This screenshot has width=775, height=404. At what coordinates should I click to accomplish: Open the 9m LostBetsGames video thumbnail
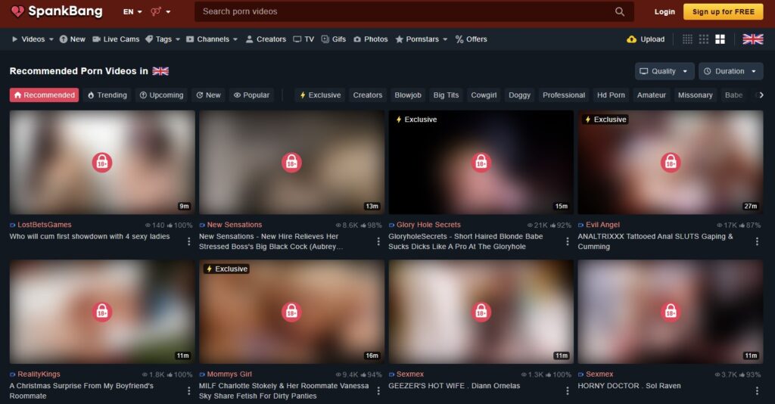(x=102, y=162)
